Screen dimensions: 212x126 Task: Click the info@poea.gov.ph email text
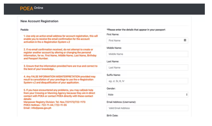38,108
